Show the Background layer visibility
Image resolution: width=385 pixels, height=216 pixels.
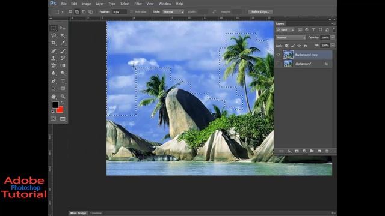click(279, 64)
